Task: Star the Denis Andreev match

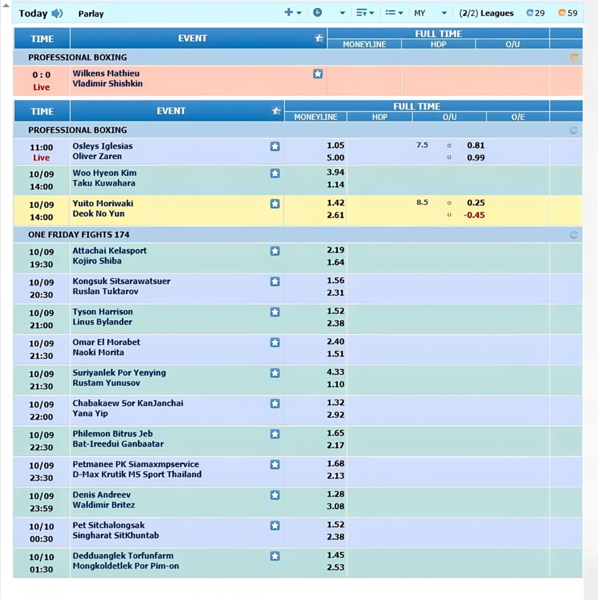Action: click(x=274, y=495)
